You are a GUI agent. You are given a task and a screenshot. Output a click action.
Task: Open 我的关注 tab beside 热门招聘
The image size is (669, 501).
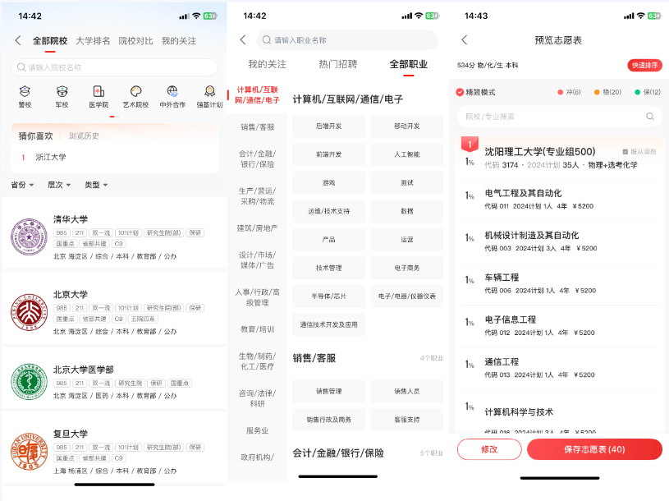tap(268, 64)
